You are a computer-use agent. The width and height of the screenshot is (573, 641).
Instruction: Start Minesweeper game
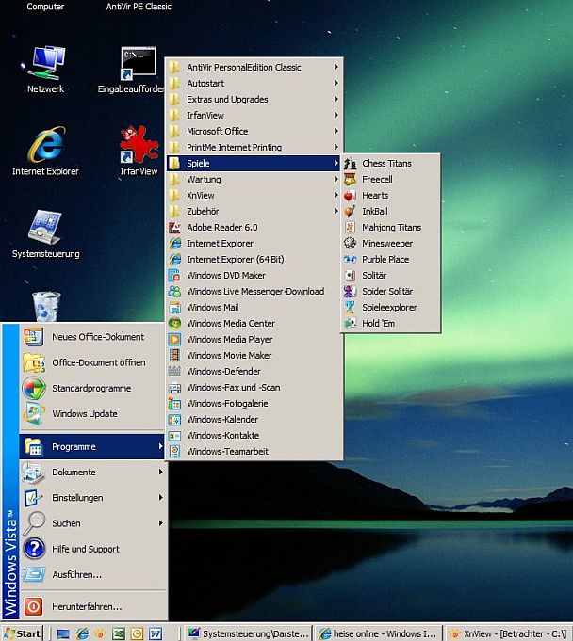click(x=390, y=243)
